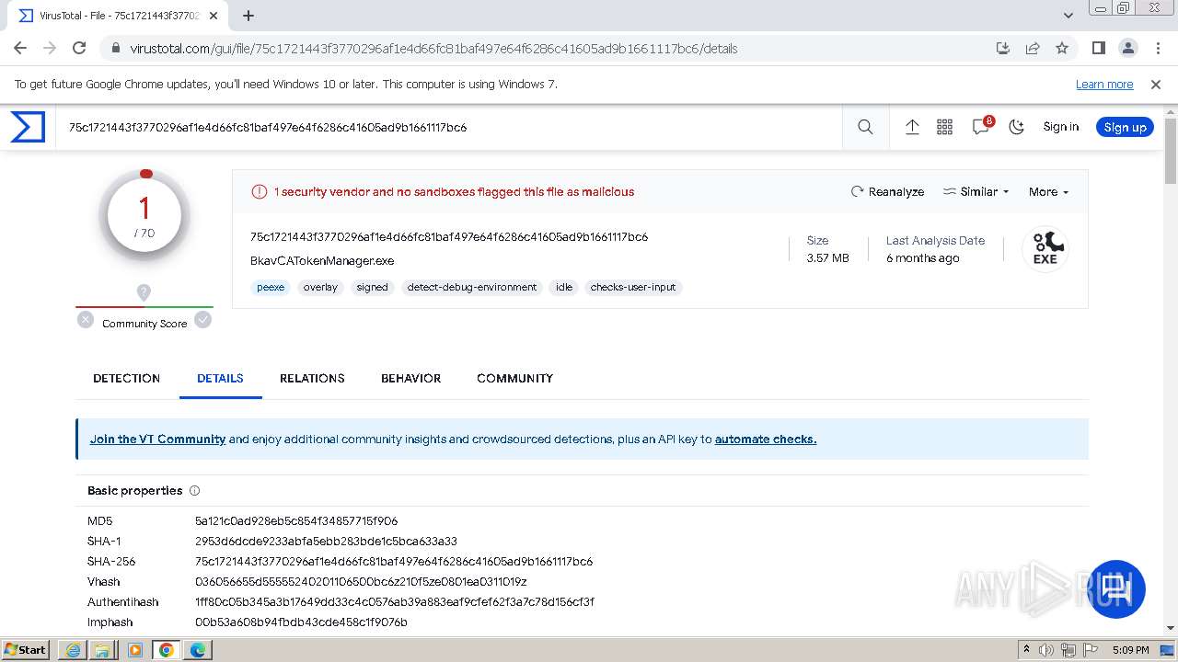The image size is (1178, 662).
Task: Click the Vhash value
Action: 361,582
